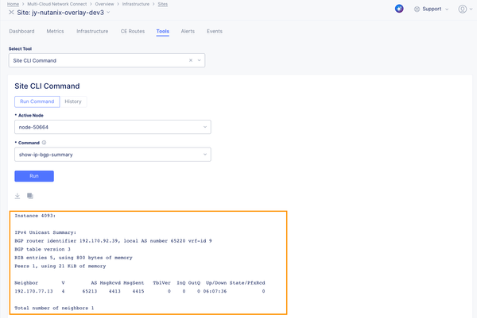Viewport: 477px width, 318px height.
Task: Select the Run Command tab
Action: click(37, 102)
